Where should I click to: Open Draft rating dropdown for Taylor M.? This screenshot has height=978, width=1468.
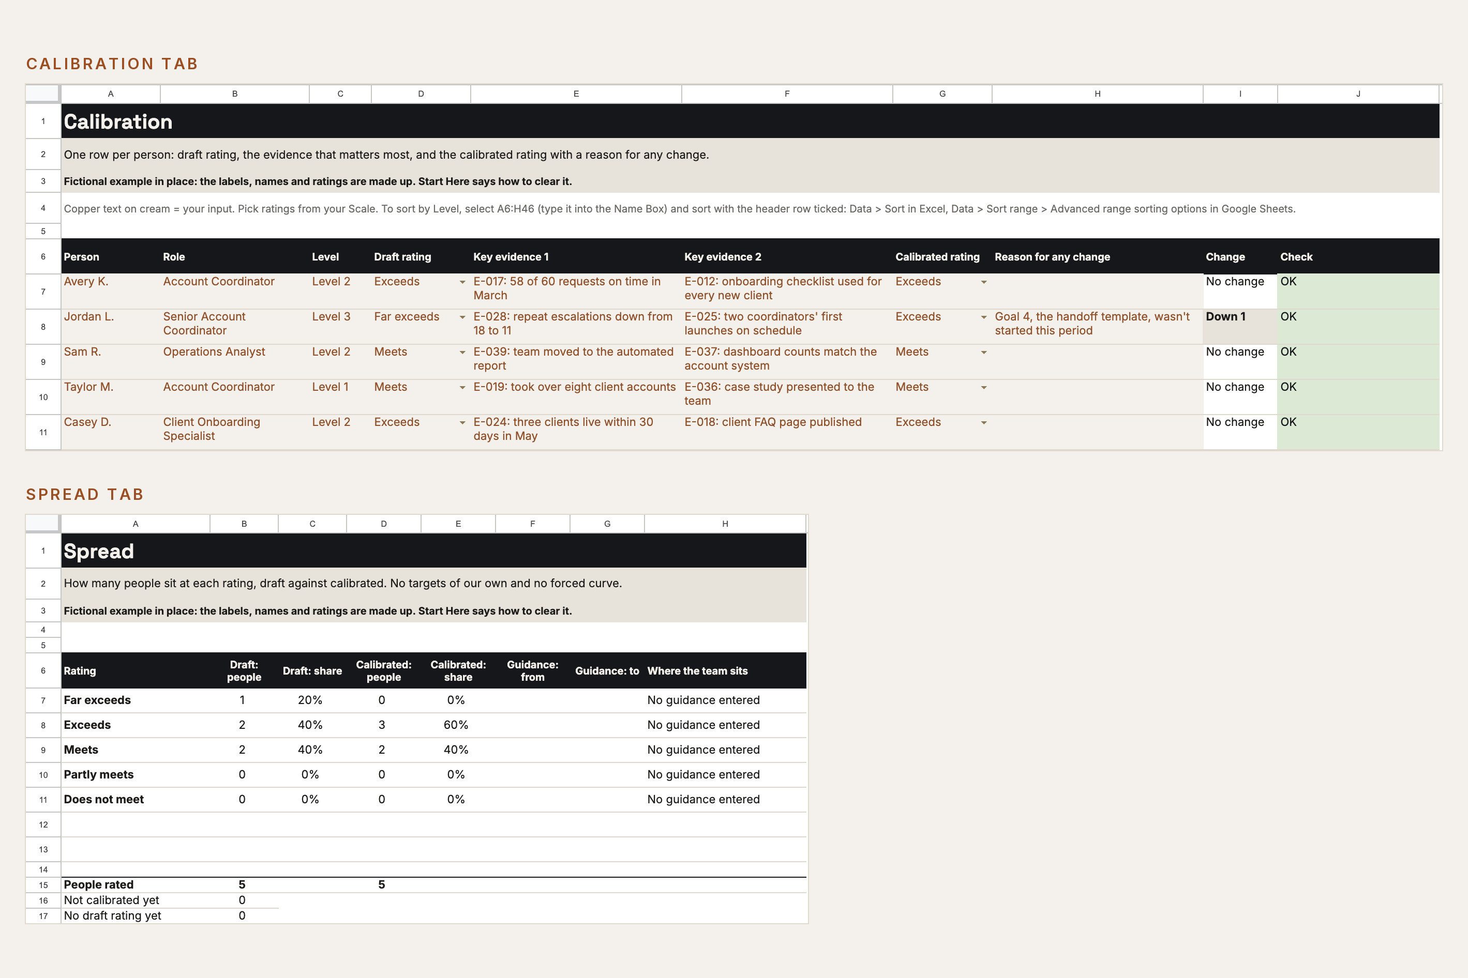click(462, 387)
